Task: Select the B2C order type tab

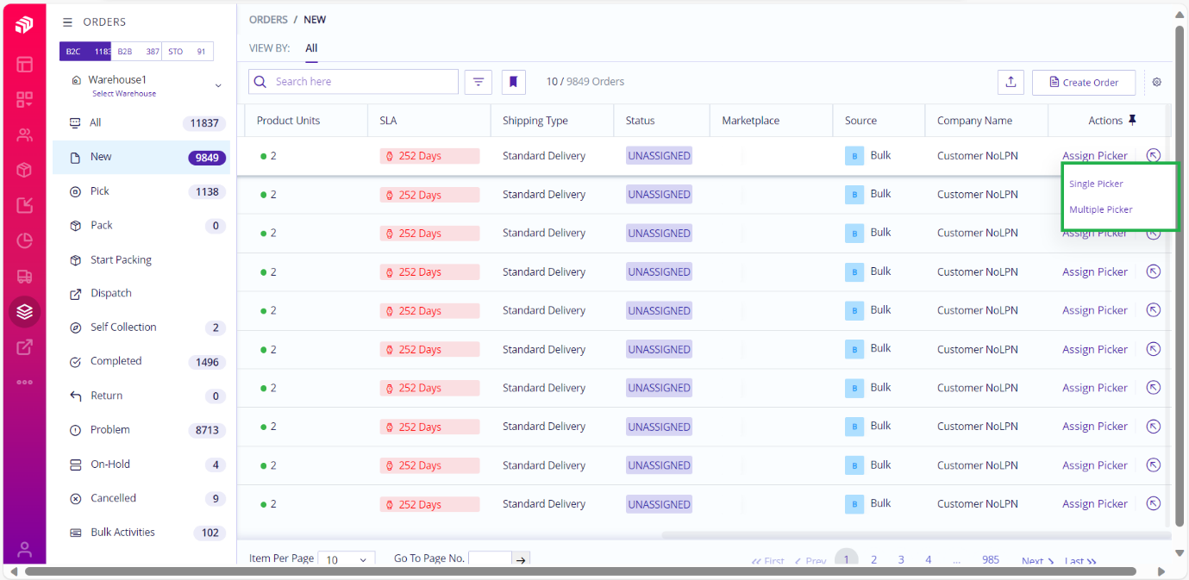Action: 85,52
